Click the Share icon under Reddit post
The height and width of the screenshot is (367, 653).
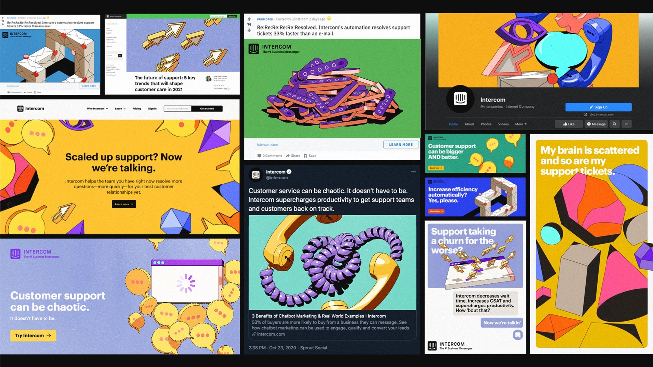point(293,156)
